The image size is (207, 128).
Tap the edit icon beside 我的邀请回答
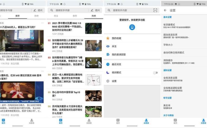108,55
